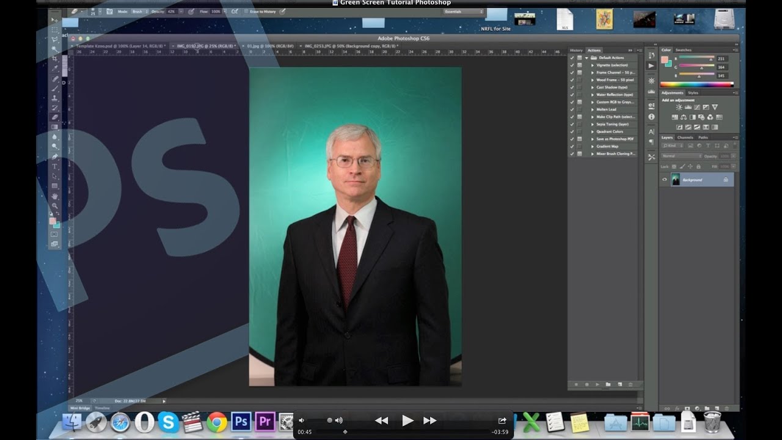Select the Pen tool
This screenshot has height=440, width=782.
point(55,156)
